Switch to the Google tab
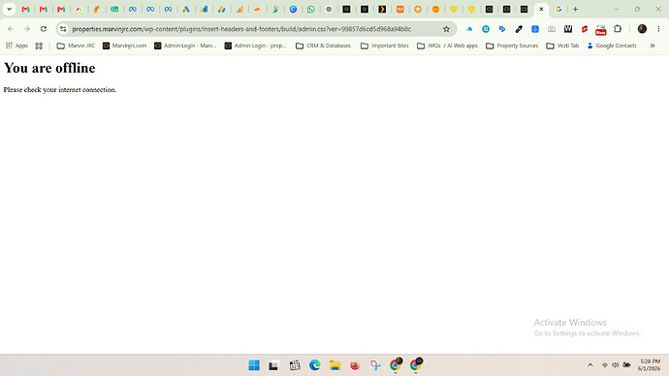This screenshot has height=376, width=669. click(x=558, y=9)
